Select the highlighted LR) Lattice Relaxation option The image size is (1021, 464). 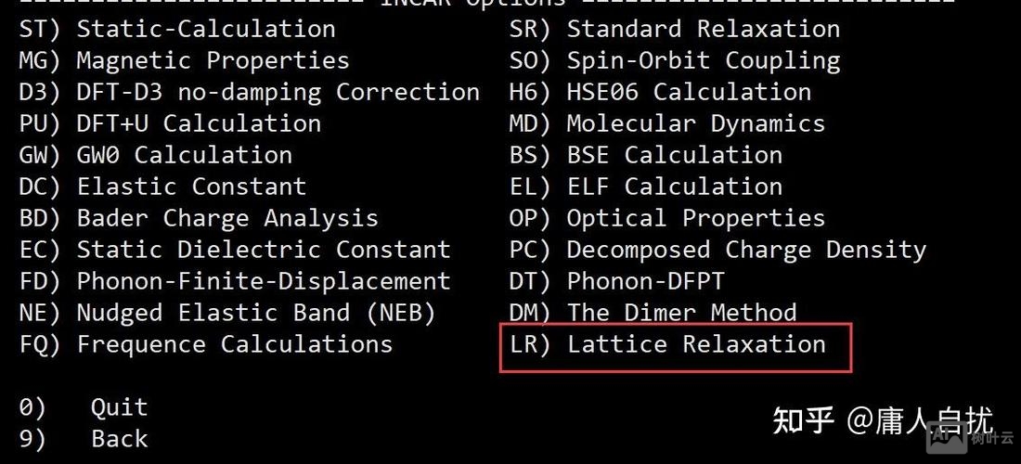pos(667,344)
